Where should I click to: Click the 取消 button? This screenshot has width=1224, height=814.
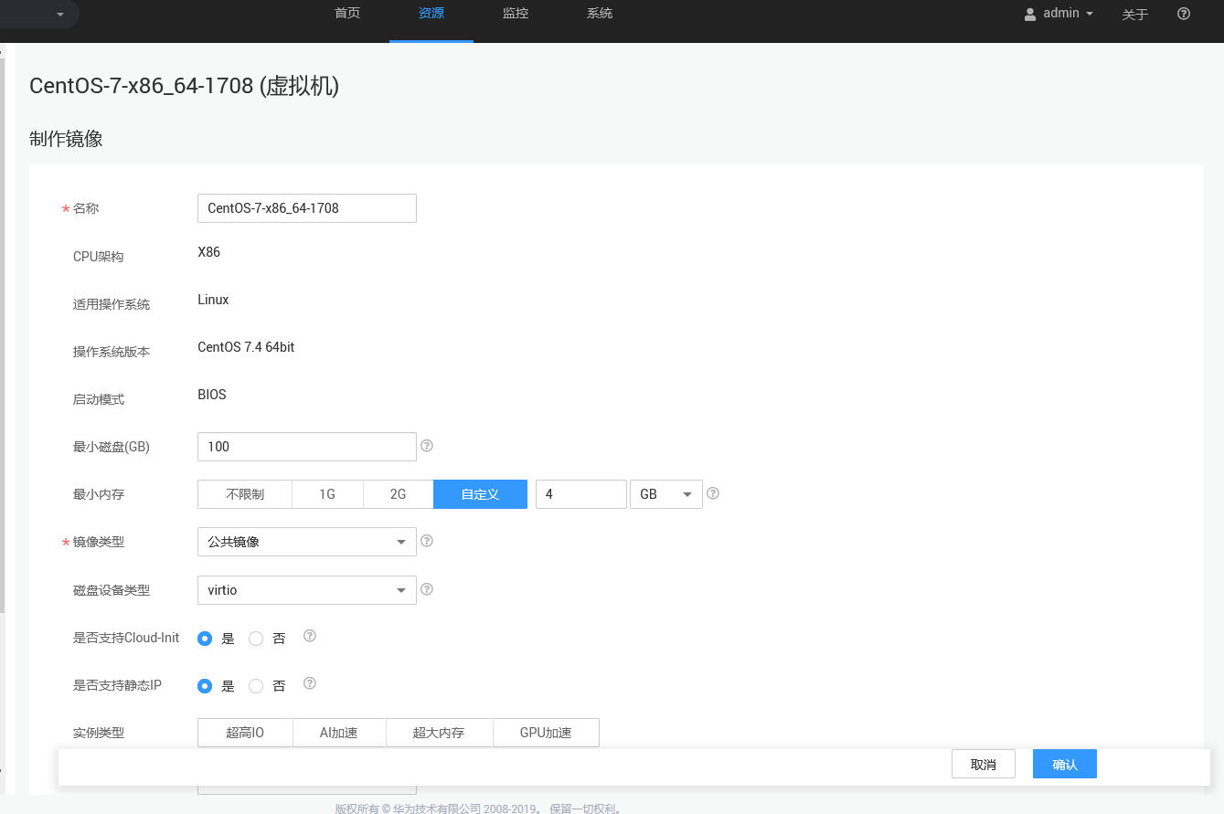point(984,765)
